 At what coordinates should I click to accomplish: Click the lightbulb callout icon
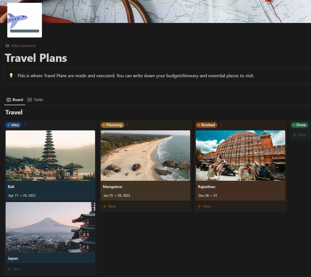[x=11, y=76]
